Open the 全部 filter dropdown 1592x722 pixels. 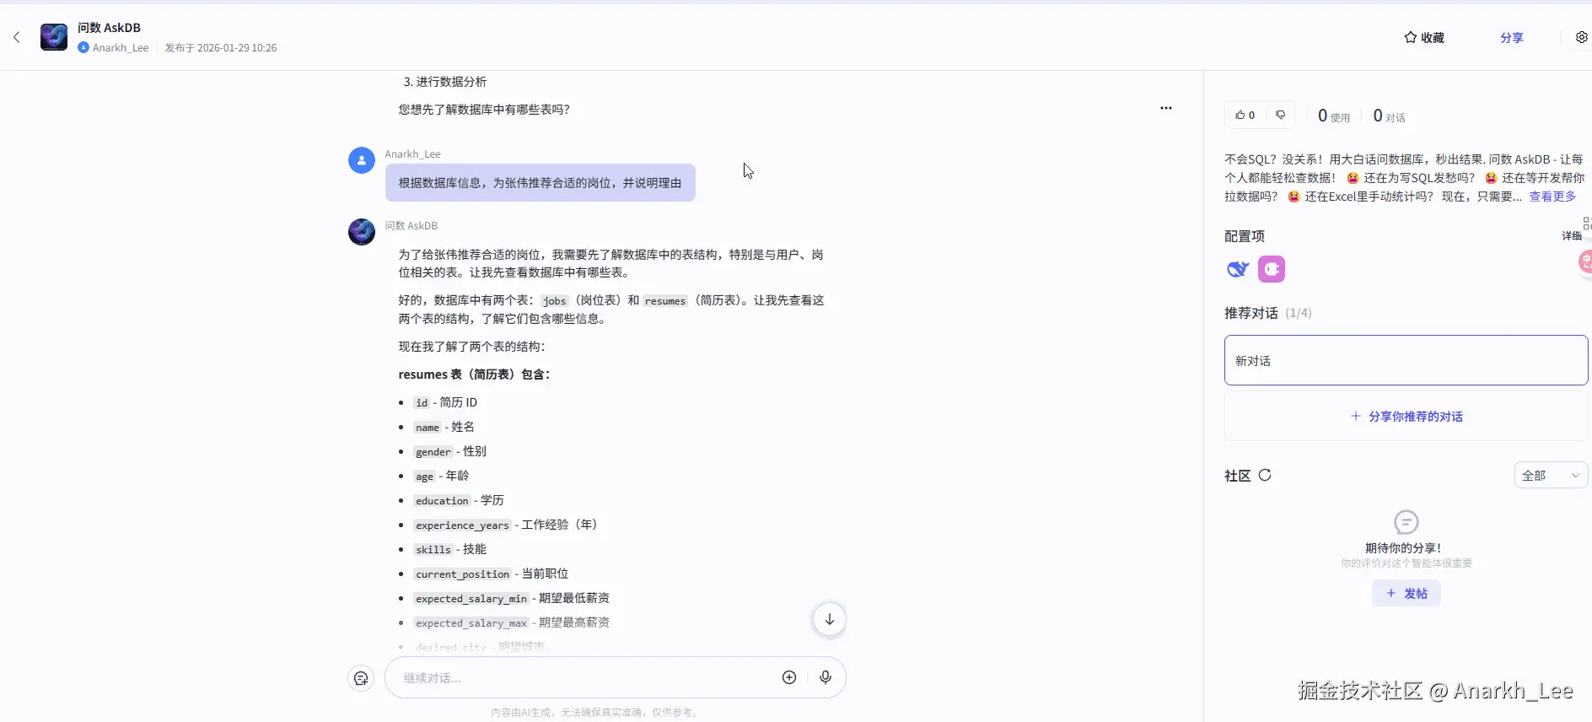[1551, 476]
